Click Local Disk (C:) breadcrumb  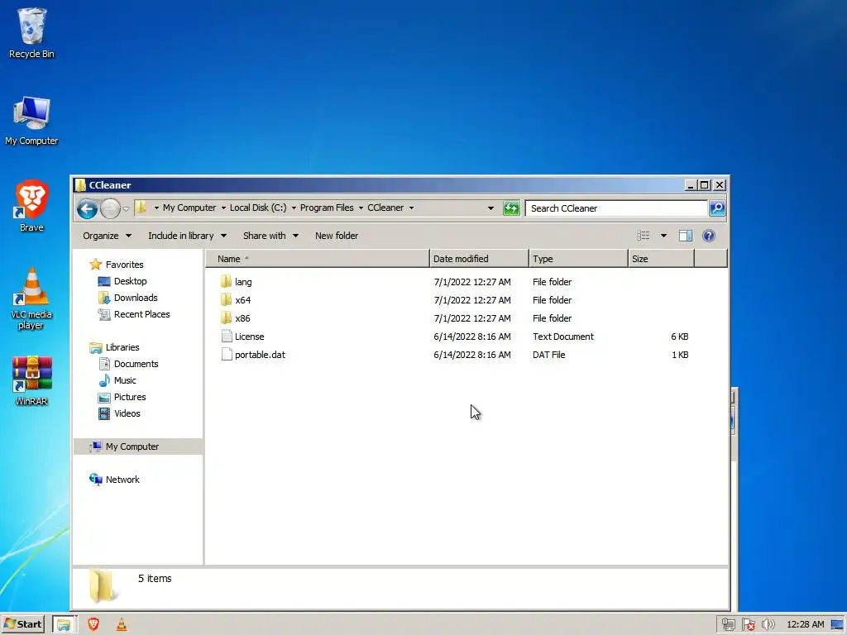click(x=258, y=208)
